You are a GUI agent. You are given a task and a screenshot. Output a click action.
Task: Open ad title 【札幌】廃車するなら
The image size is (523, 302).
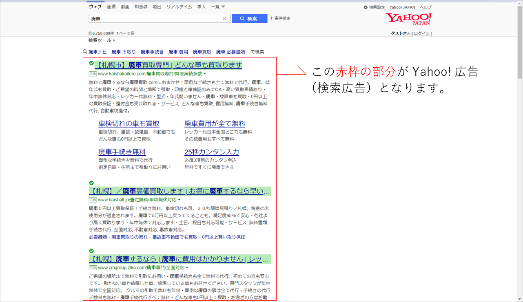click(x=180, y=259)
